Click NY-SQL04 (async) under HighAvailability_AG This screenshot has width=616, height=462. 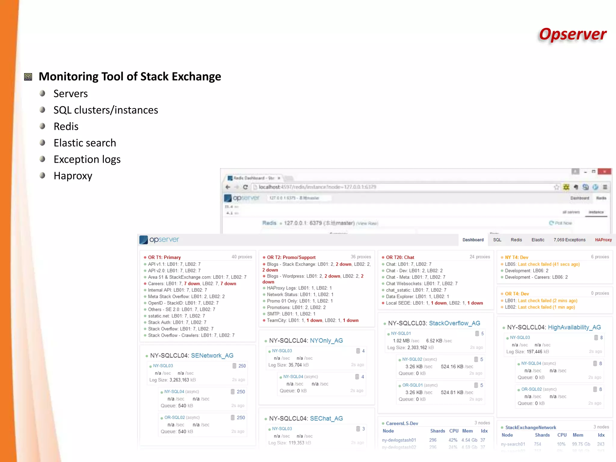pyautogui.click(x=538, y=363)
